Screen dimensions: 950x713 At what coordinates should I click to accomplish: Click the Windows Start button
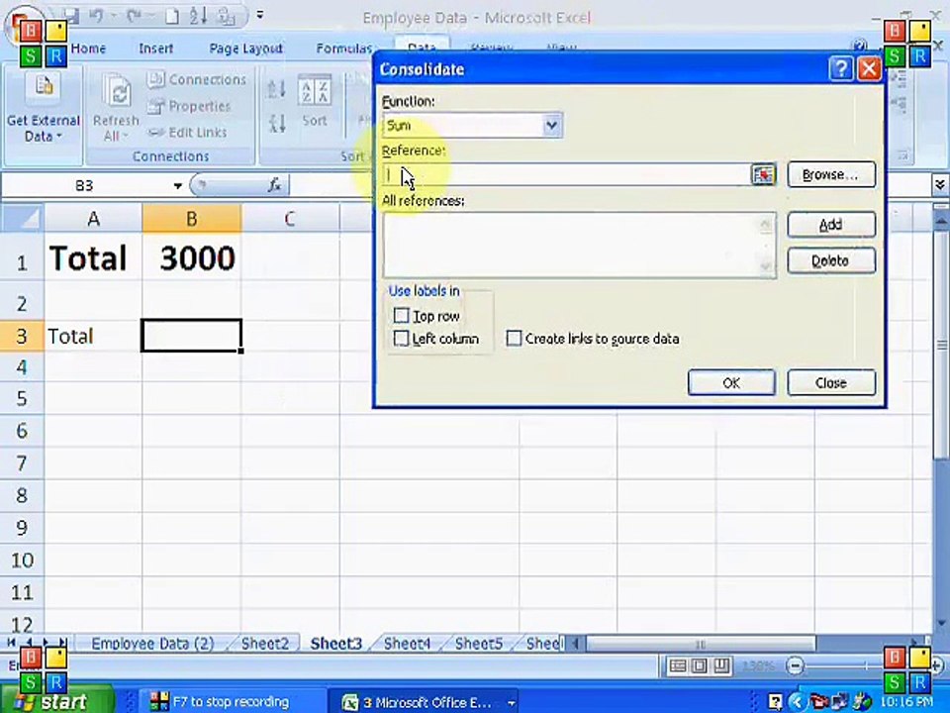55,701
